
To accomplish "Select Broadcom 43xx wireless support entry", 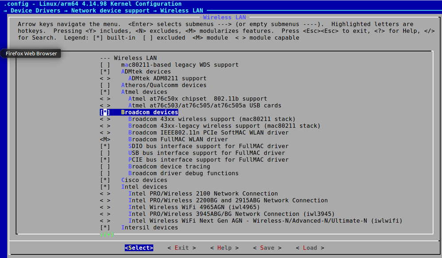I will [212, 119].
